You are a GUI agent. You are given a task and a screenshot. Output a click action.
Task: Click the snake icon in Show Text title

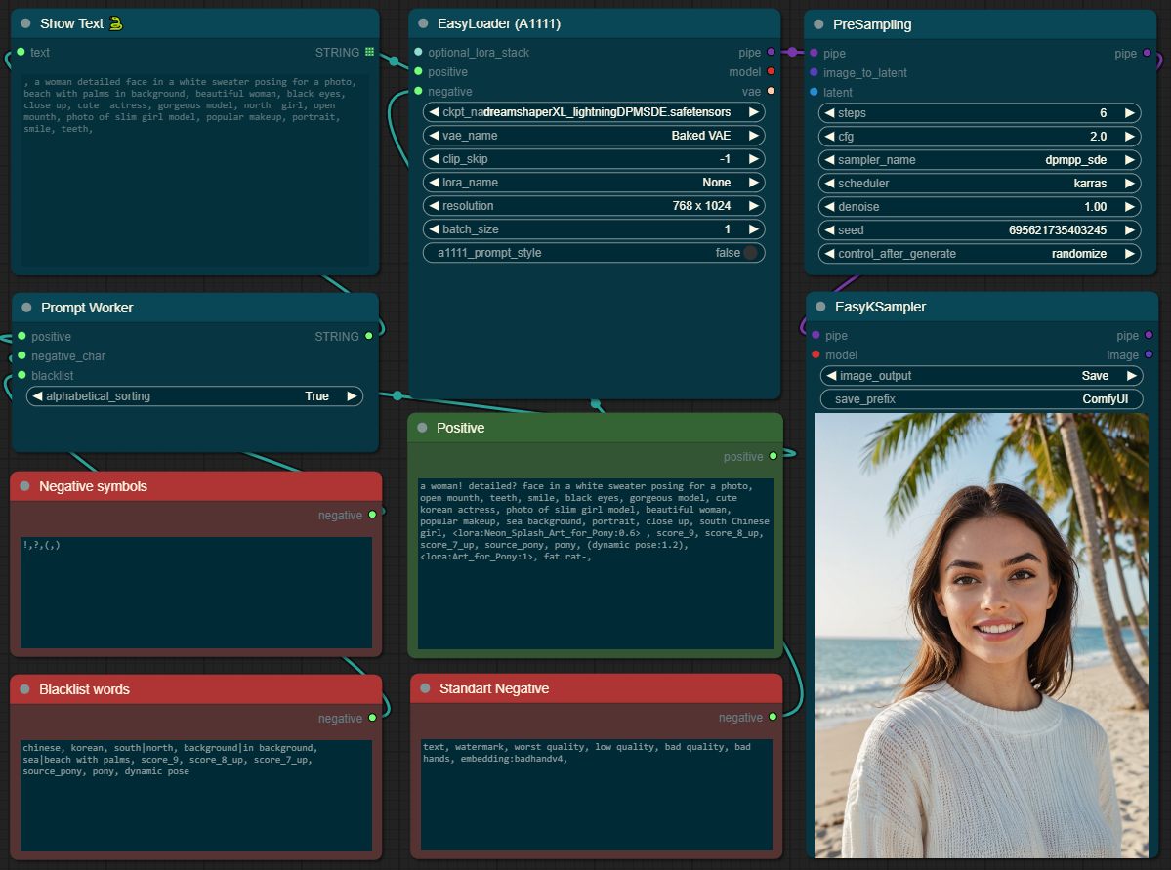click(116, 23)
